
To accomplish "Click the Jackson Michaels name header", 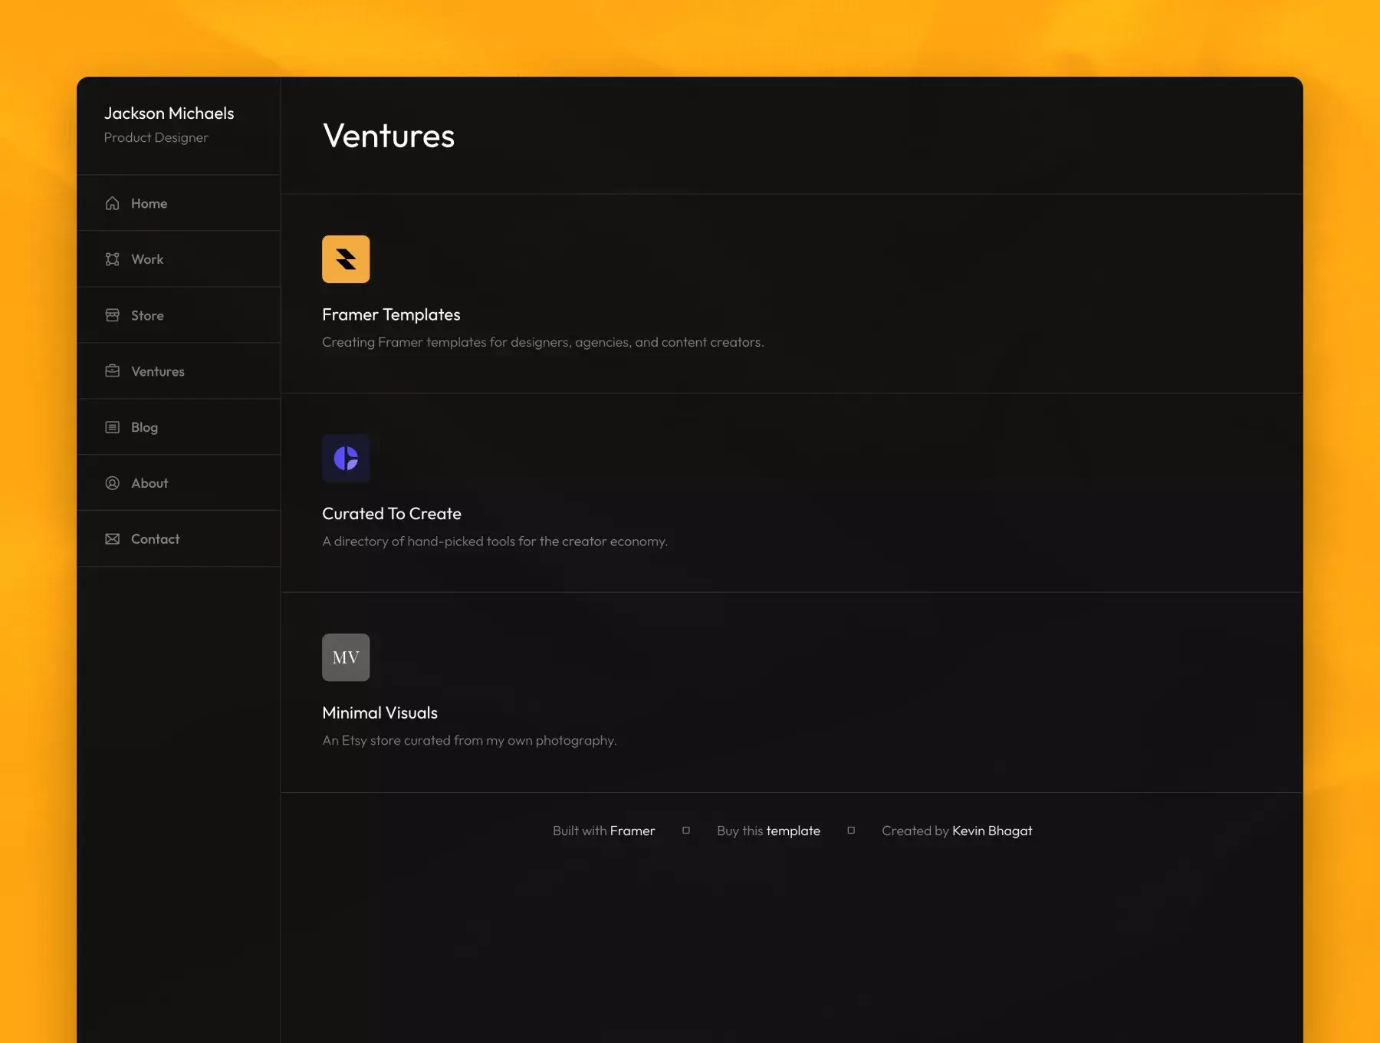I will coord(169,114).
